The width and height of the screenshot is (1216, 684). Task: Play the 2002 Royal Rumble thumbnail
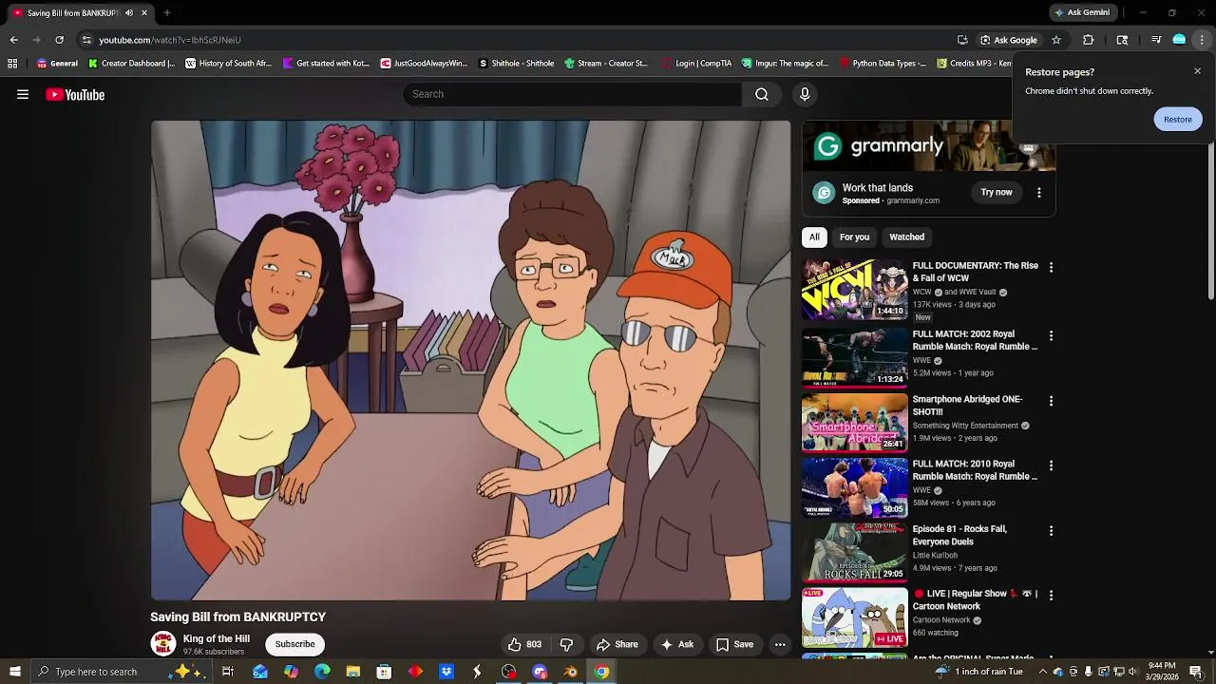[x=855, y=357]
